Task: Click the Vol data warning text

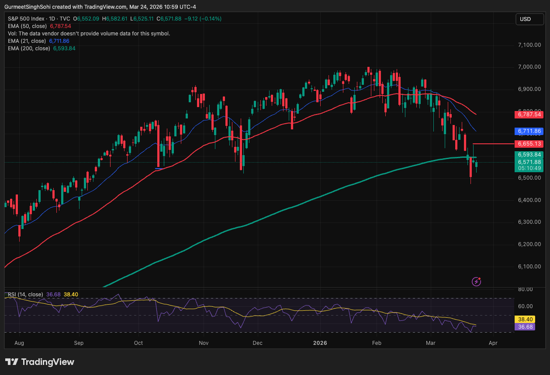Action: (89, 34)
